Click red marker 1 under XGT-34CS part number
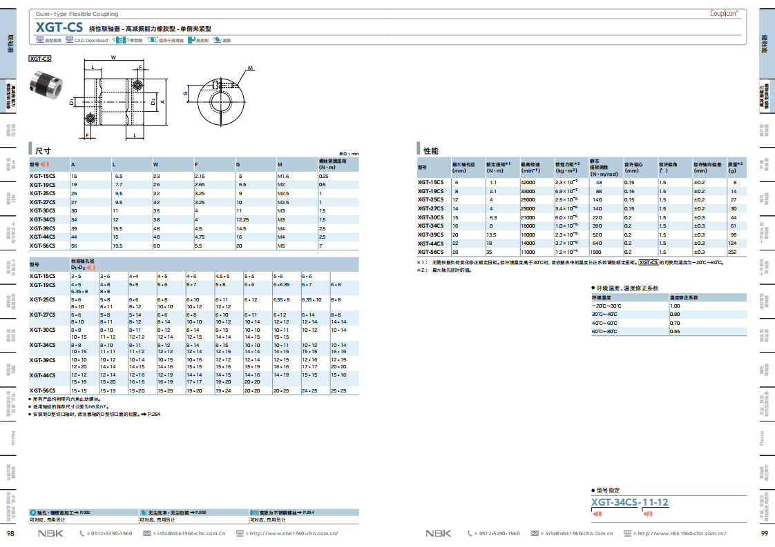This screenshot has width=775, height=547. pyautogui.click(x=597, y=514)
